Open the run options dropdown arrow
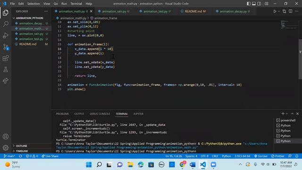Viewport: 302px width, 170px height. [279, 11]
